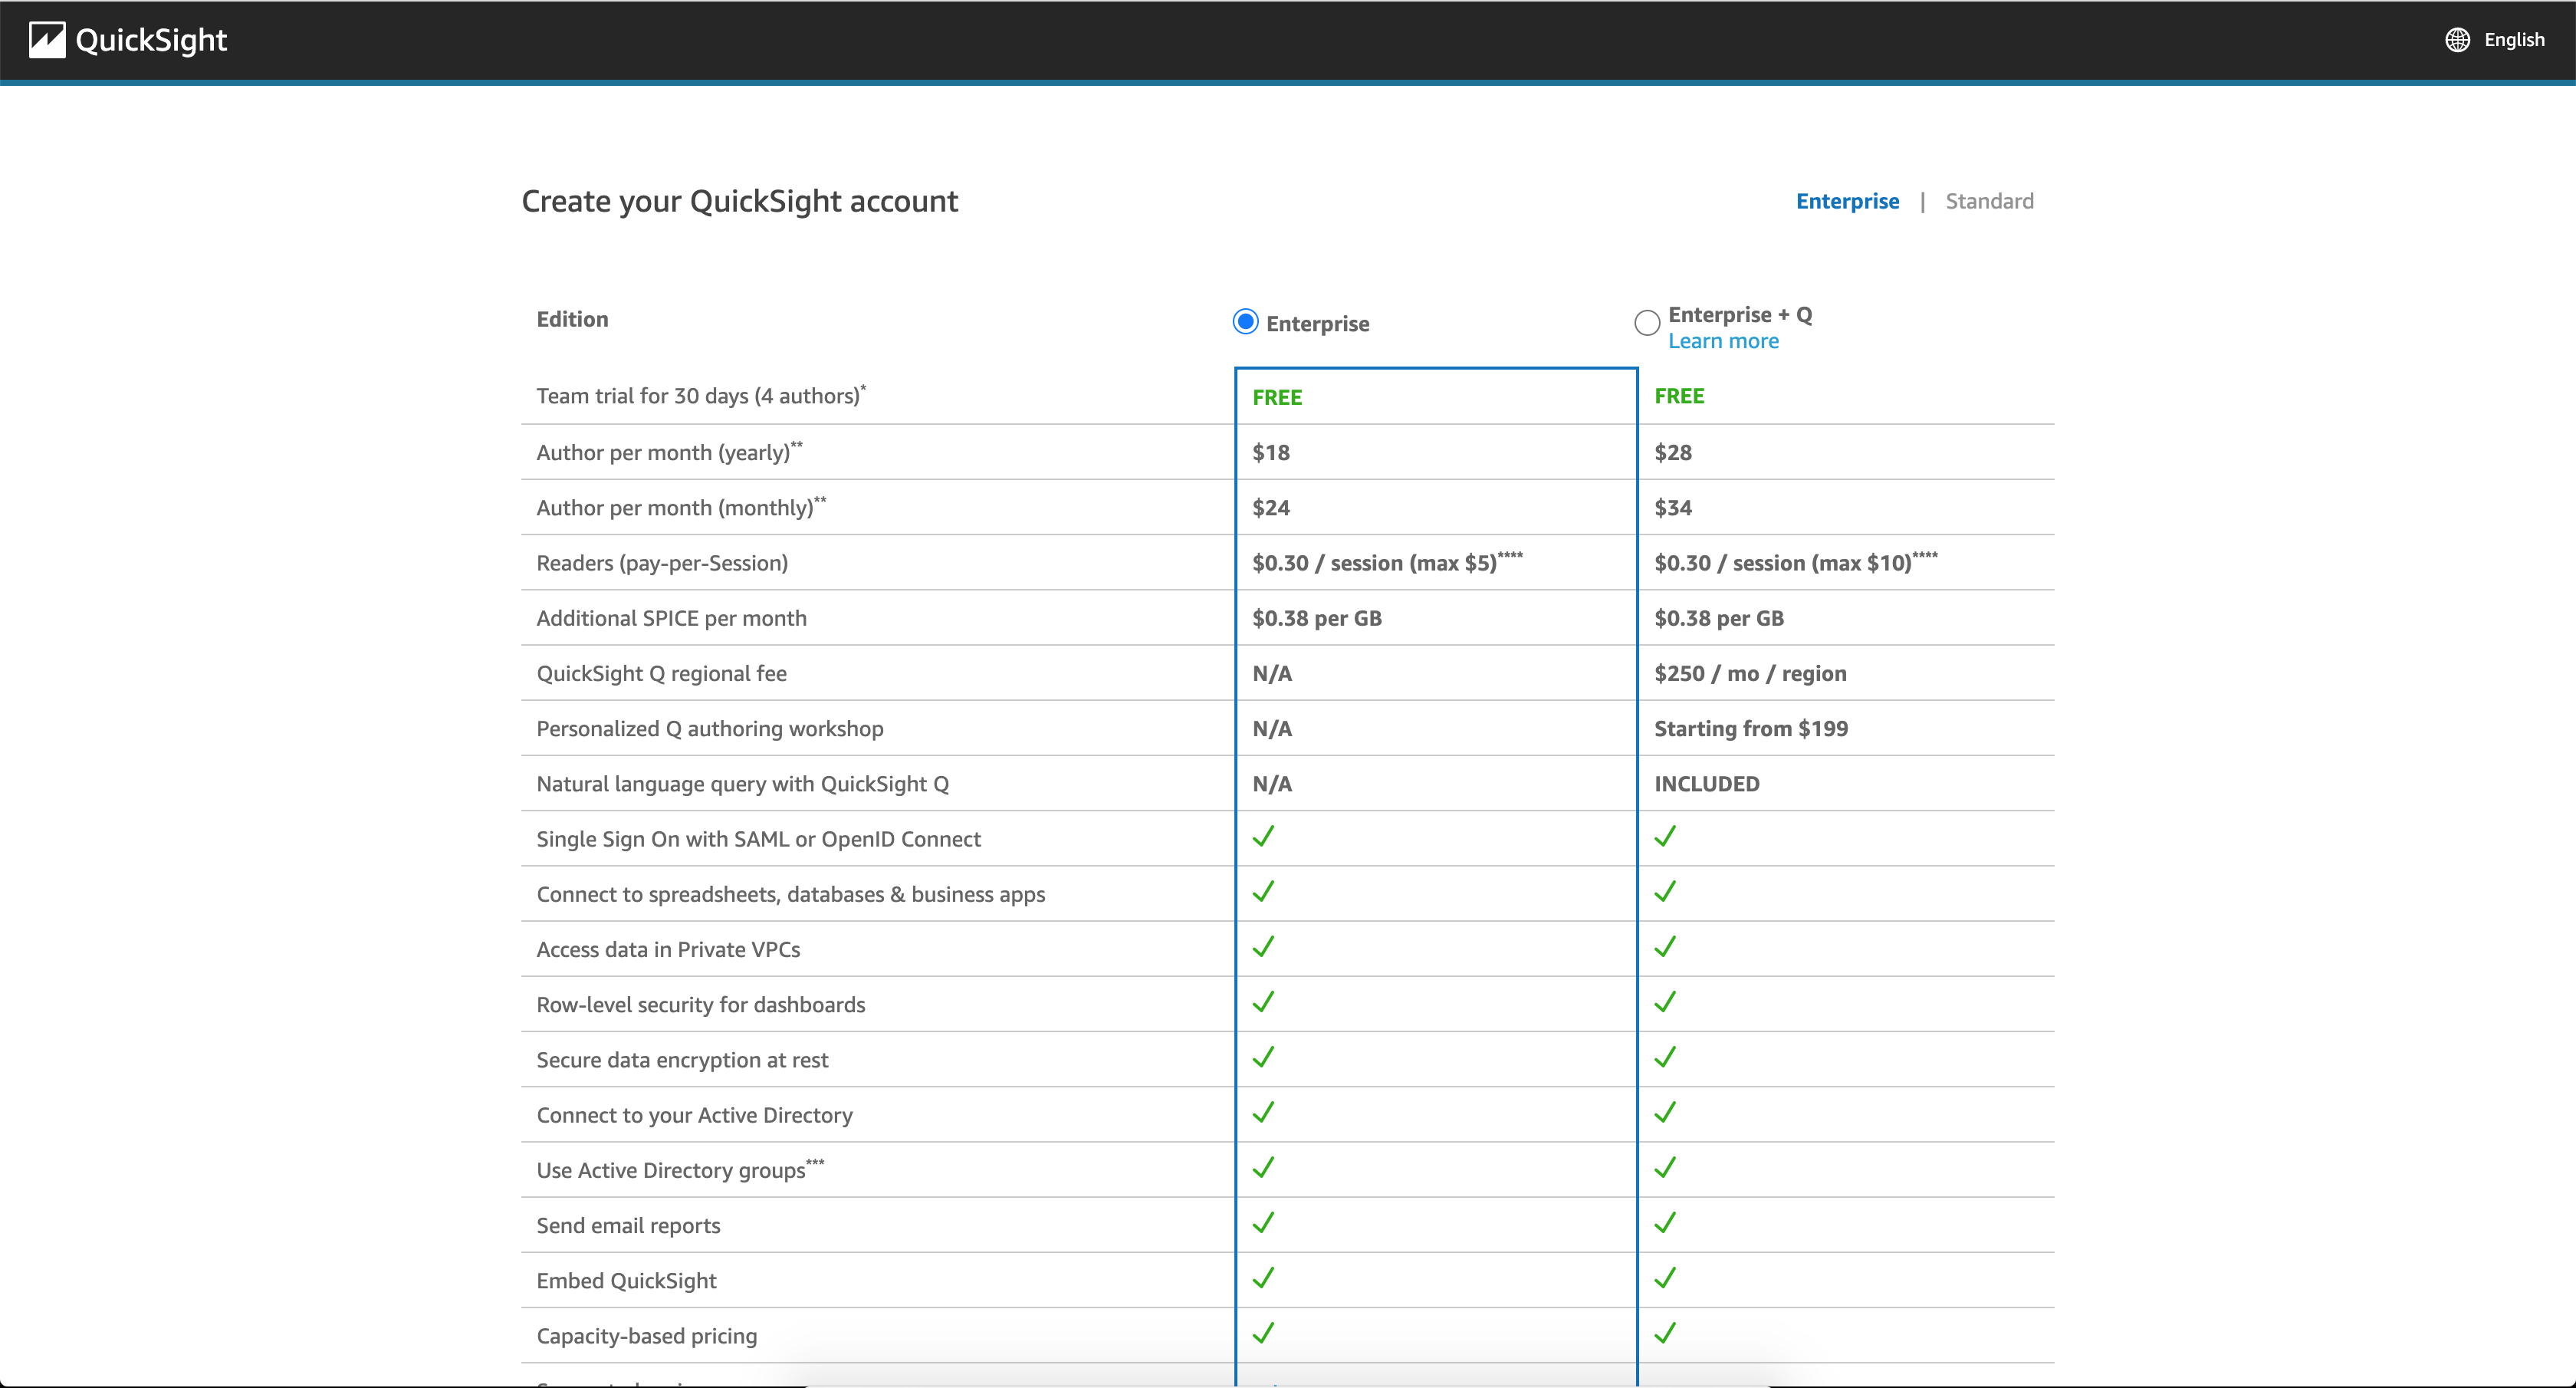Click N/A in QuickSight Q regional fee row

click(x=1272, y=673)
